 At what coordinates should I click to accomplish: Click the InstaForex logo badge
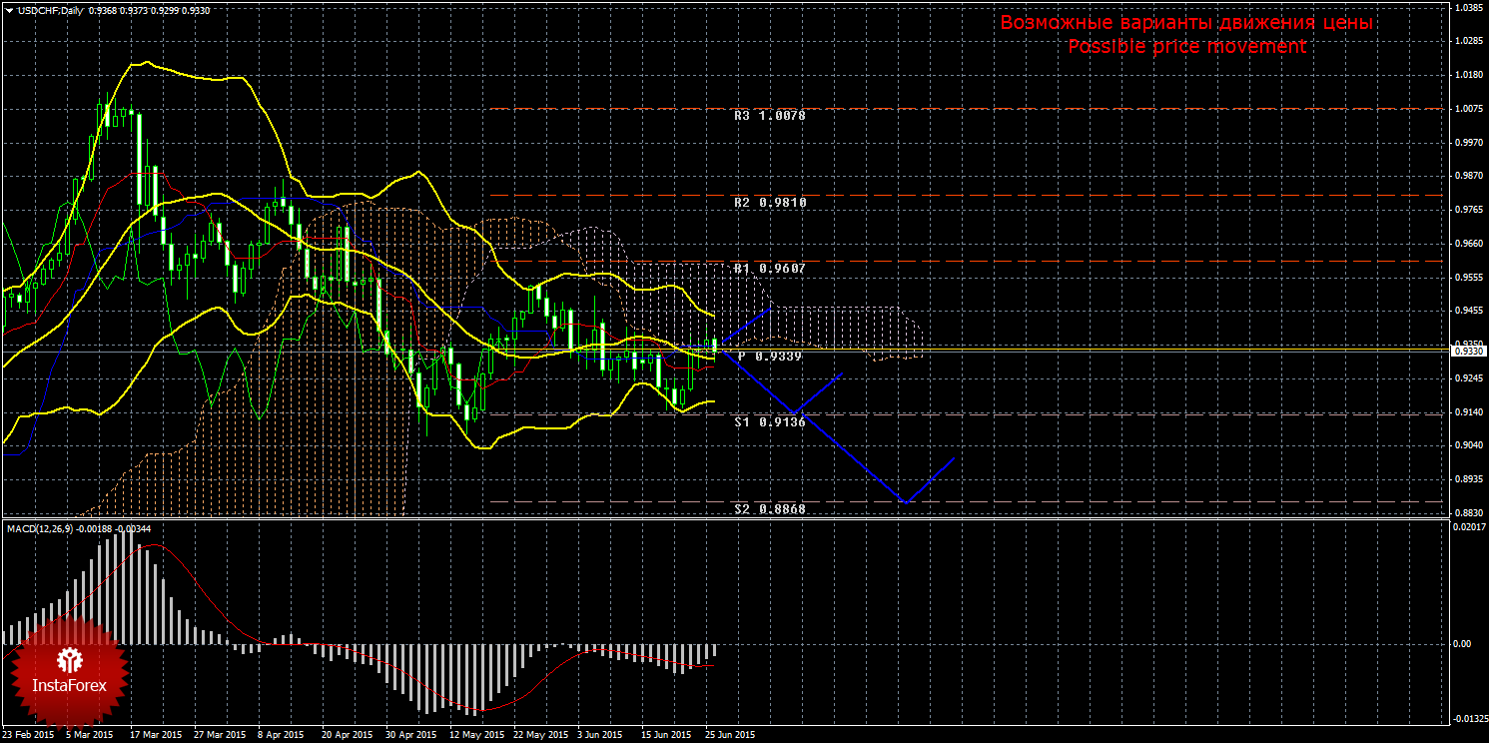point(69,671)
